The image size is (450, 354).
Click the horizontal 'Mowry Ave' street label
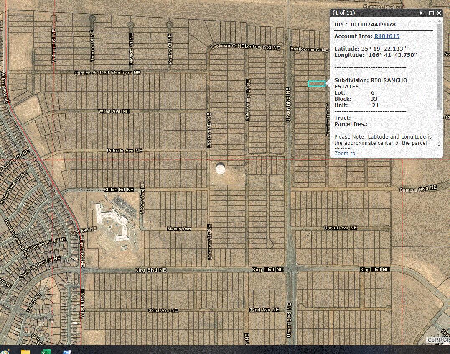click(179, 229)
